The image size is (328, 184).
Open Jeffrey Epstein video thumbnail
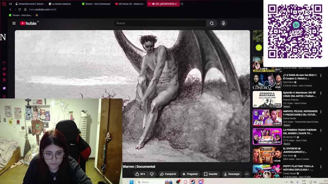coord(267,64)
